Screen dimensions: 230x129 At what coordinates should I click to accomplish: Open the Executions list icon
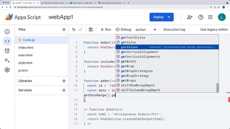(7, 60)
